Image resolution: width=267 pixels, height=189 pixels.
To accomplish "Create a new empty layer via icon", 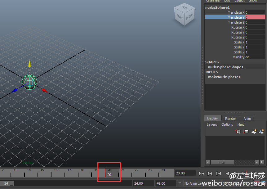I will [x=254, y=131].
